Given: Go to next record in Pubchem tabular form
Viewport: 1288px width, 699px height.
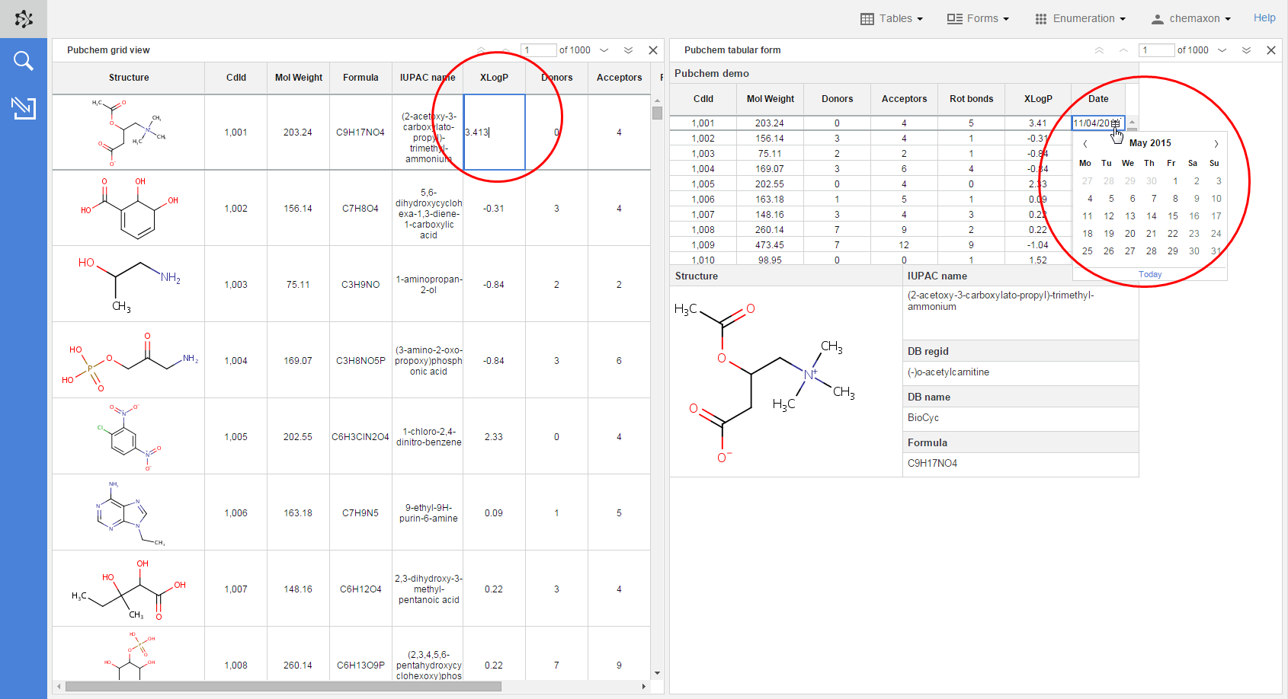Looking at the screenshot, I should (x=1222, y=50).
